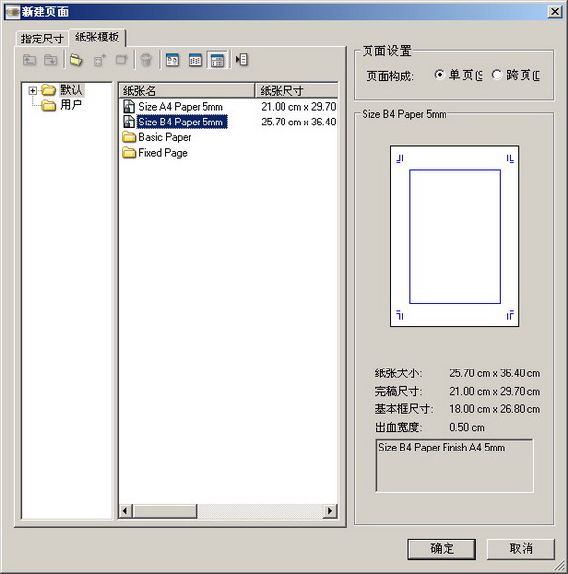Switch to the 指定尺寸 tab

(42, 39)
